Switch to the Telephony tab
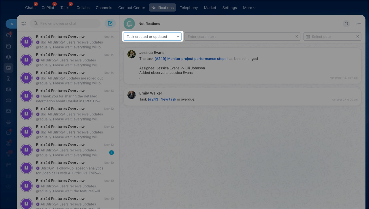Screen dimensions: 369x209 189,8
